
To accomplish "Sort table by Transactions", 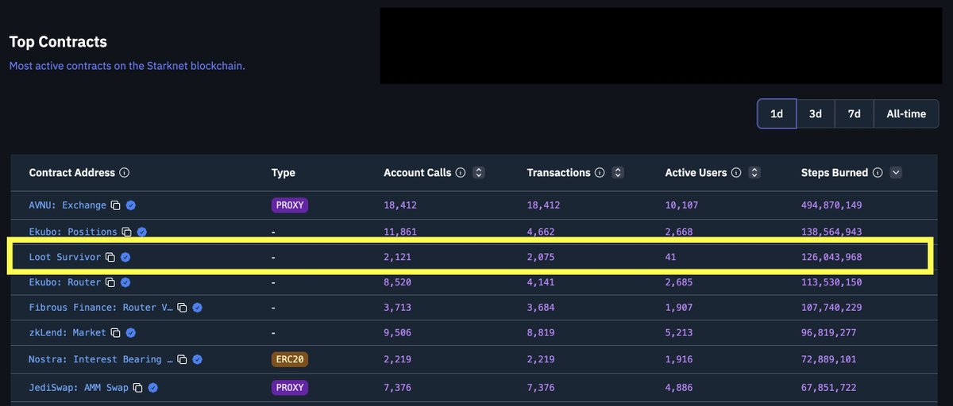I will click(618, 173).
